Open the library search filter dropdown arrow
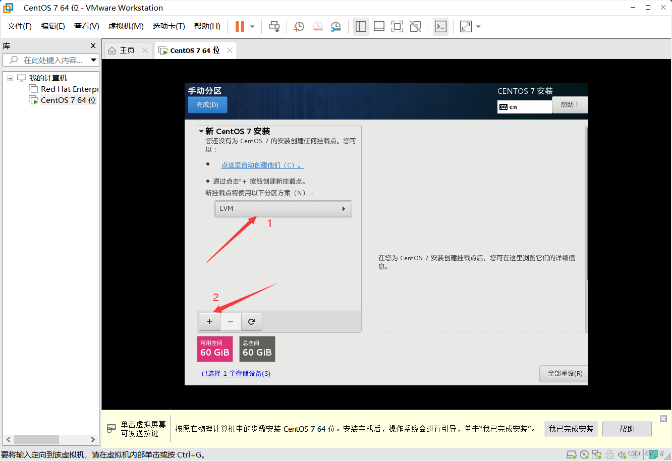This screenshot has width=672, height=461. (x=93, y=60)
